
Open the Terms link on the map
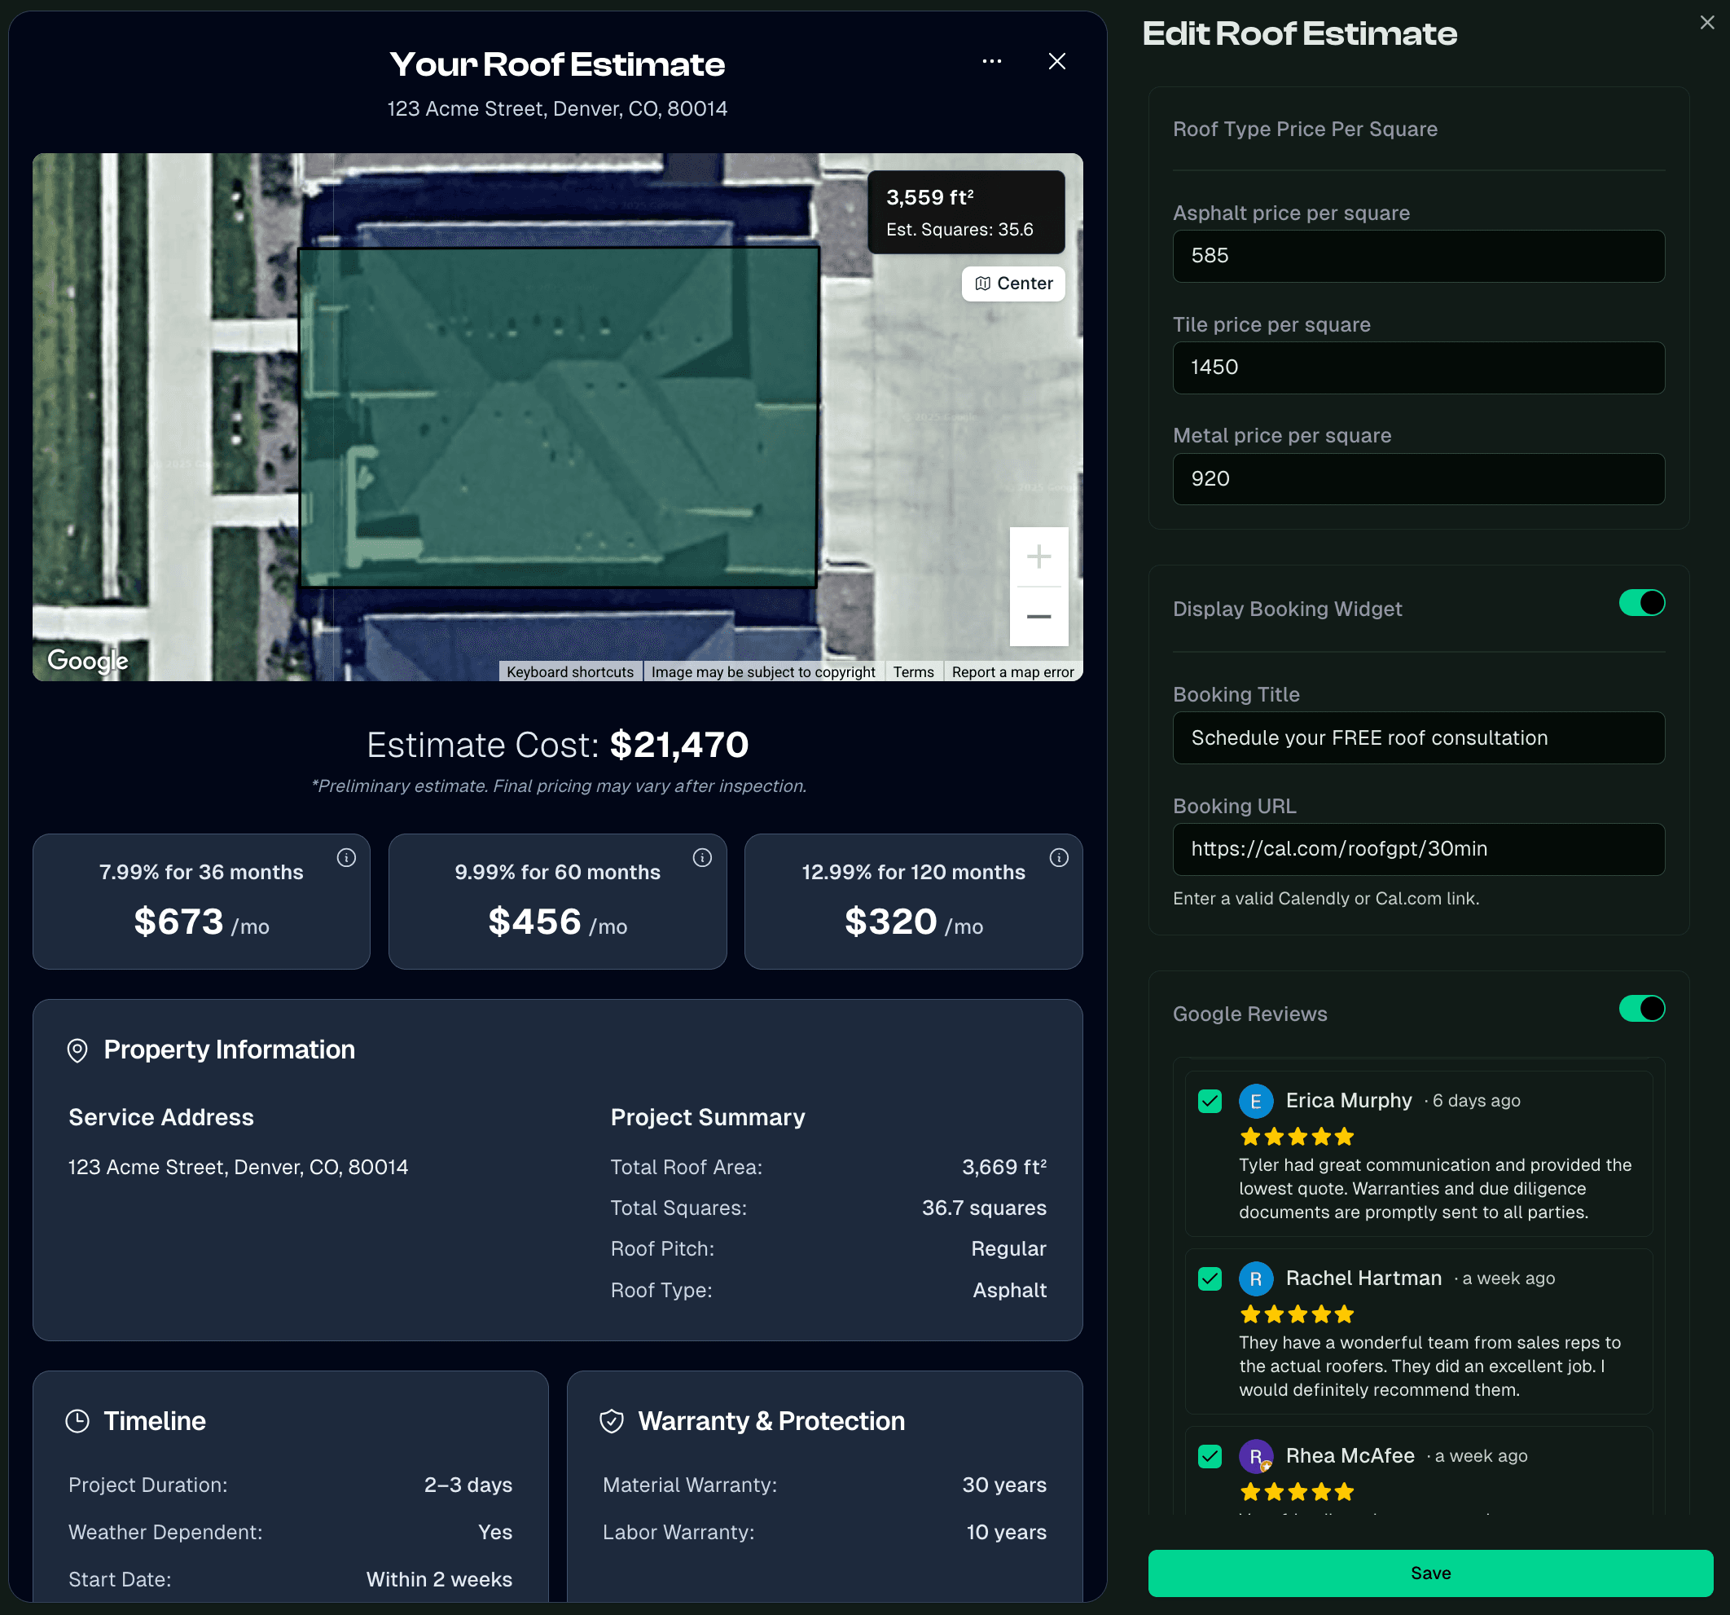pyautogui.click(x=913, y=671)
